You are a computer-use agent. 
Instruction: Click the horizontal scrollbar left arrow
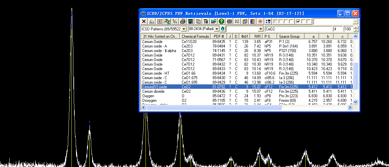[x=143, y=107]
